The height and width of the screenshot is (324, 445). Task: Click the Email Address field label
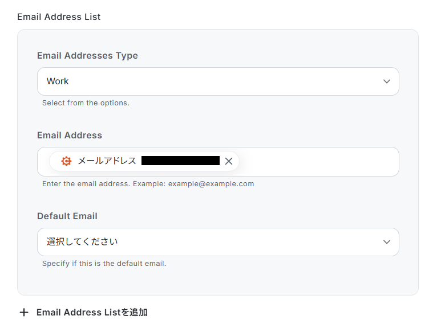click(70, 136)
